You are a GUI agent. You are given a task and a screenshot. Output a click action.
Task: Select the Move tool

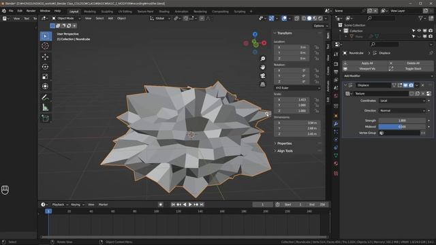pos(45,57)
